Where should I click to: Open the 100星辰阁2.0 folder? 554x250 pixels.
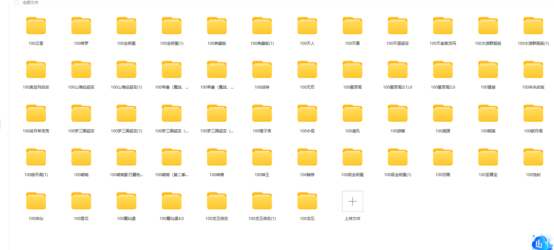(443, 70)
